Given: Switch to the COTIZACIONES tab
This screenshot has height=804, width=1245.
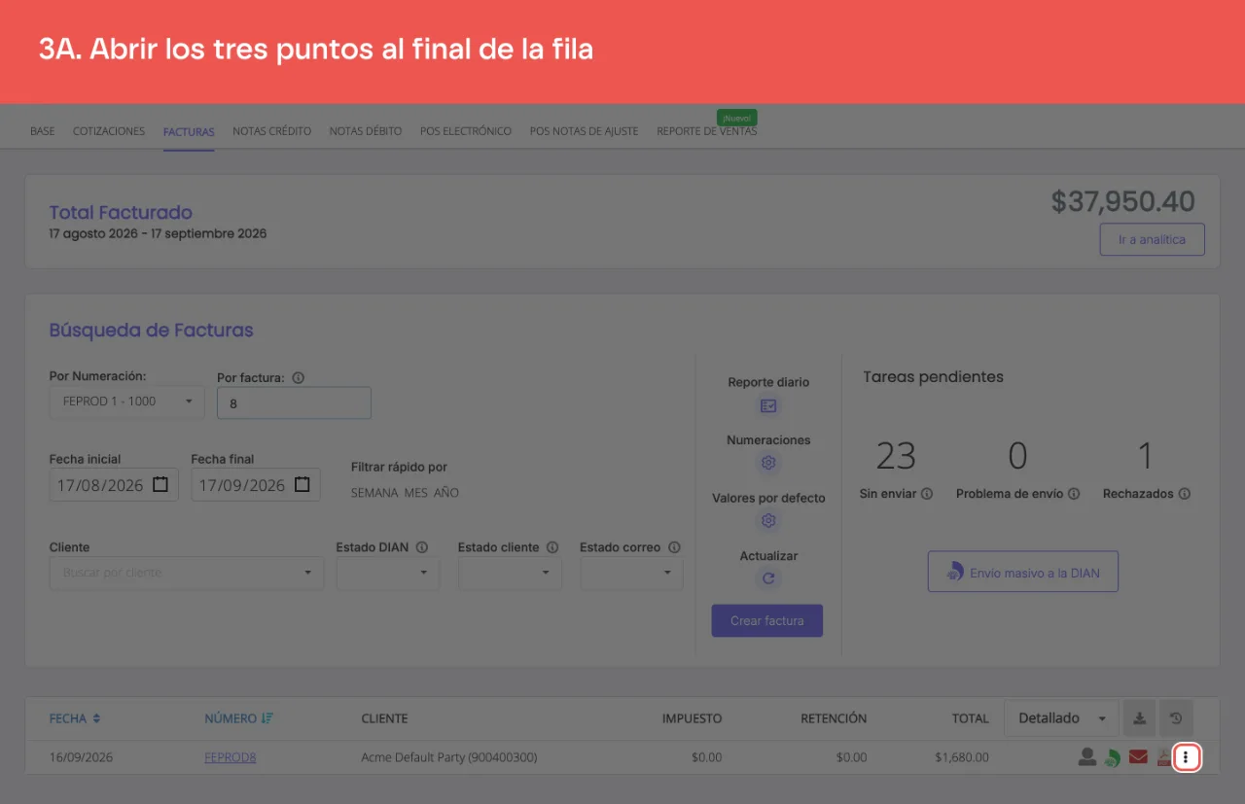Looking at the screenshot, I should [109, 131].
